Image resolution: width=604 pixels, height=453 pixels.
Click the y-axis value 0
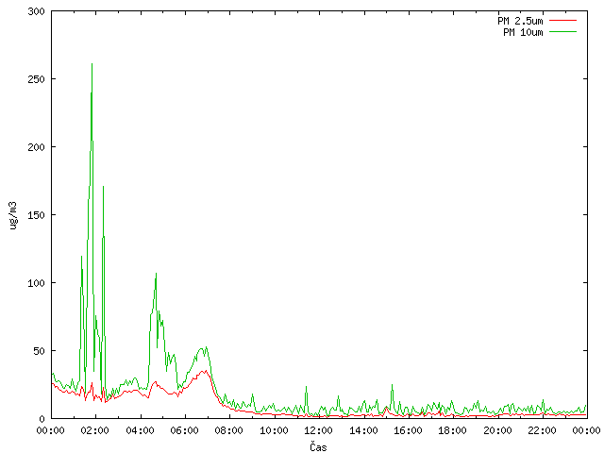[x=42, y=419]
